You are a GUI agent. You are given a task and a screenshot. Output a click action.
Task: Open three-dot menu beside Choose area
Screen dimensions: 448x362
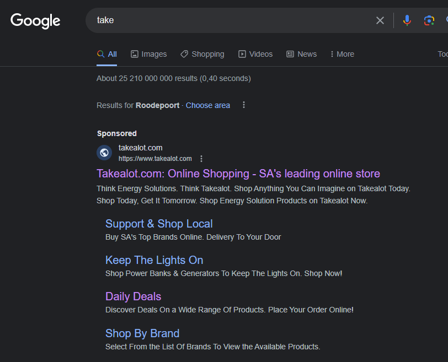pos(244,105)
